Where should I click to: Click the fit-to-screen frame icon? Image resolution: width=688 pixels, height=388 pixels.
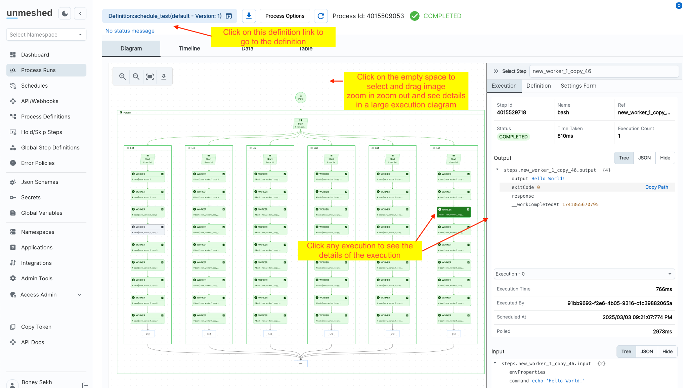(150, 76)
